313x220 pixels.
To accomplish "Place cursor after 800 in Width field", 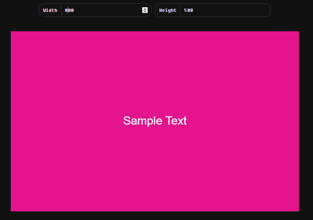I will 74,10.
